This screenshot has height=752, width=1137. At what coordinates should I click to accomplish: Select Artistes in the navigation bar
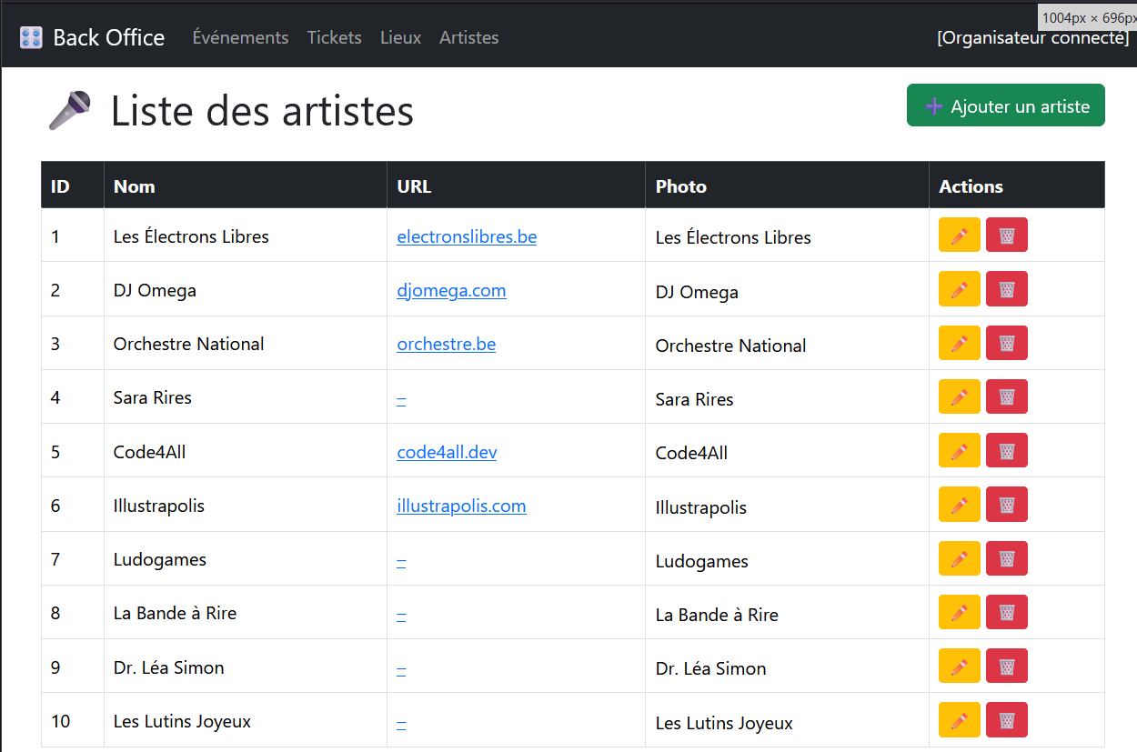click(468, 37)
